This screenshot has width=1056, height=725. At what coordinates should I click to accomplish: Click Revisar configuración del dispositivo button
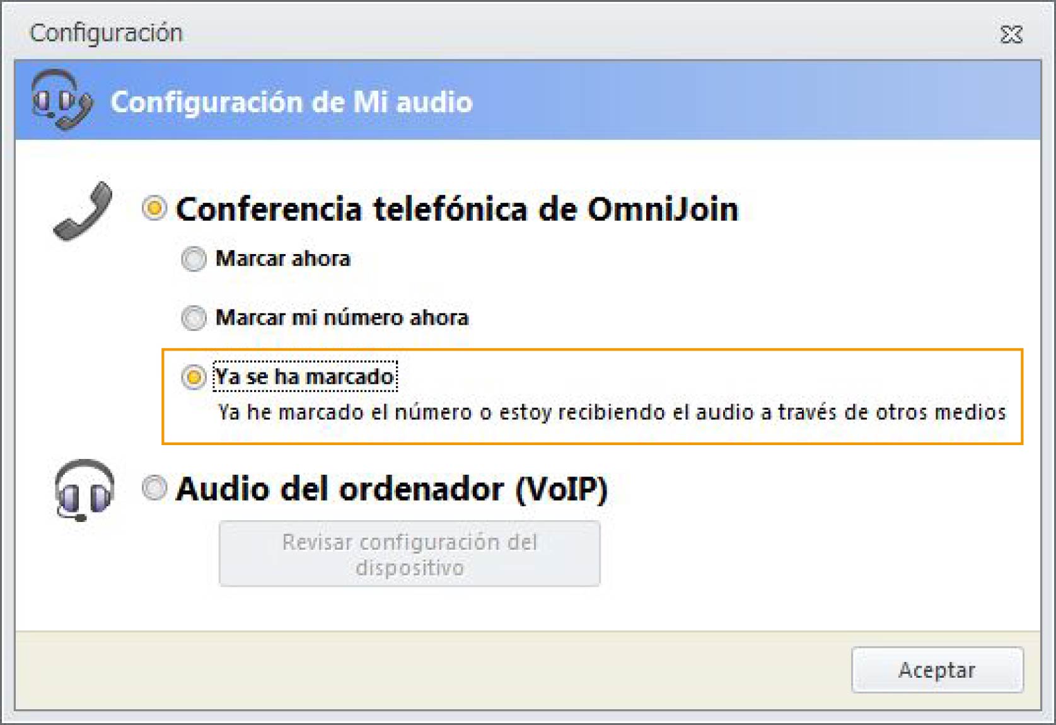[409, 554]
